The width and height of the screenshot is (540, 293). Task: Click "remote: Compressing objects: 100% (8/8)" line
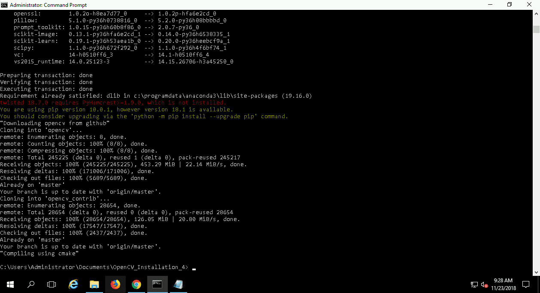pos(79,151)
